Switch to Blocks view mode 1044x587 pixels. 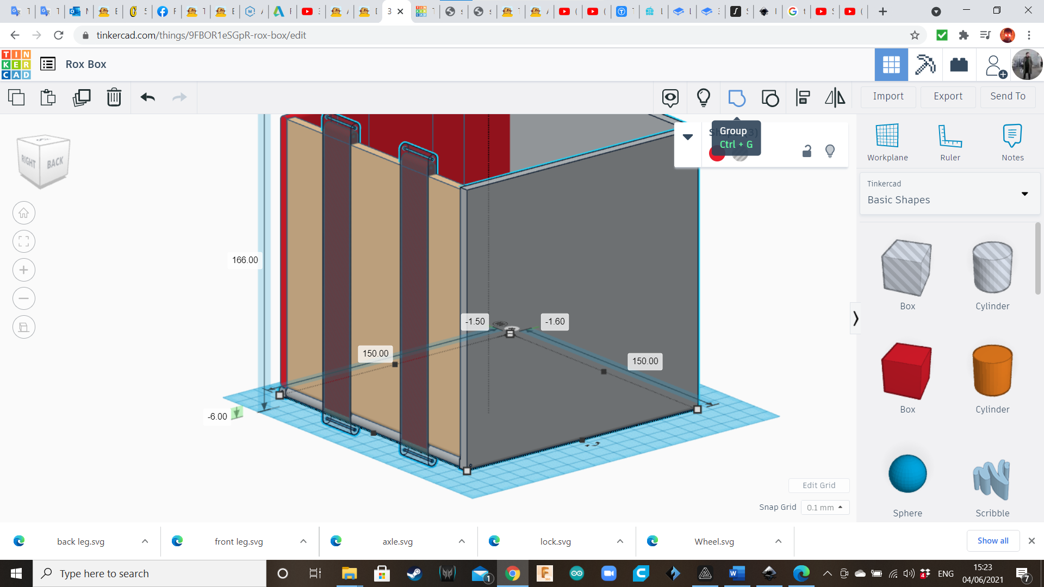(925, 65)
